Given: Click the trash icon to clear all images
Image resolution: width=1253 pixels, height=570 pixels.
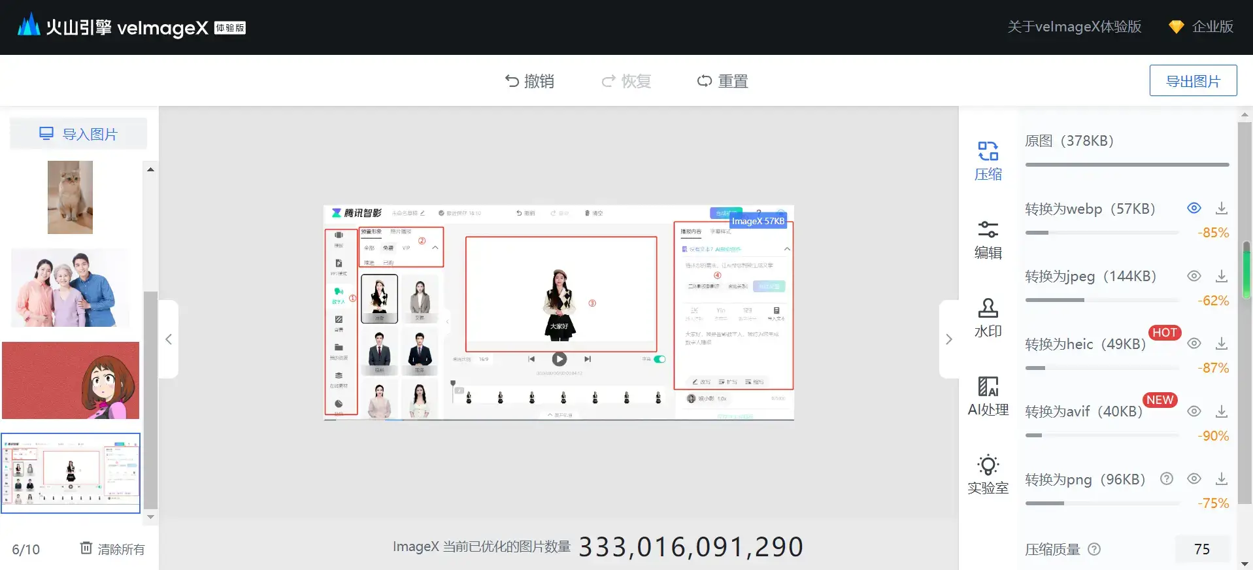Looking at the screenshot, I should point(86,548).
